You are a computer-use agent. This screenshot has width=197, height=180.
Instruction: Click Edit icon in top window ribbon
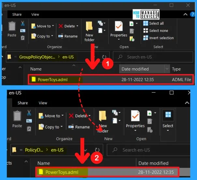tap(132, 31)
